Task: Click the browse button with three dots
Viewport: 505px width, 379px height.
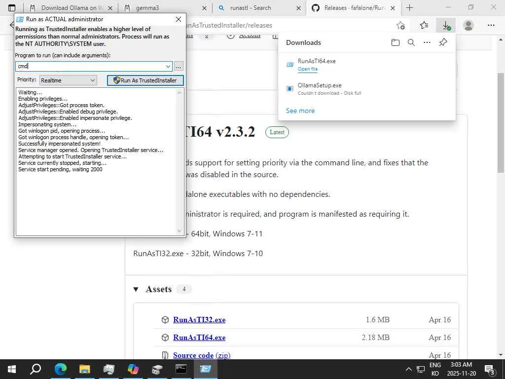Action: tap(179, 67)
